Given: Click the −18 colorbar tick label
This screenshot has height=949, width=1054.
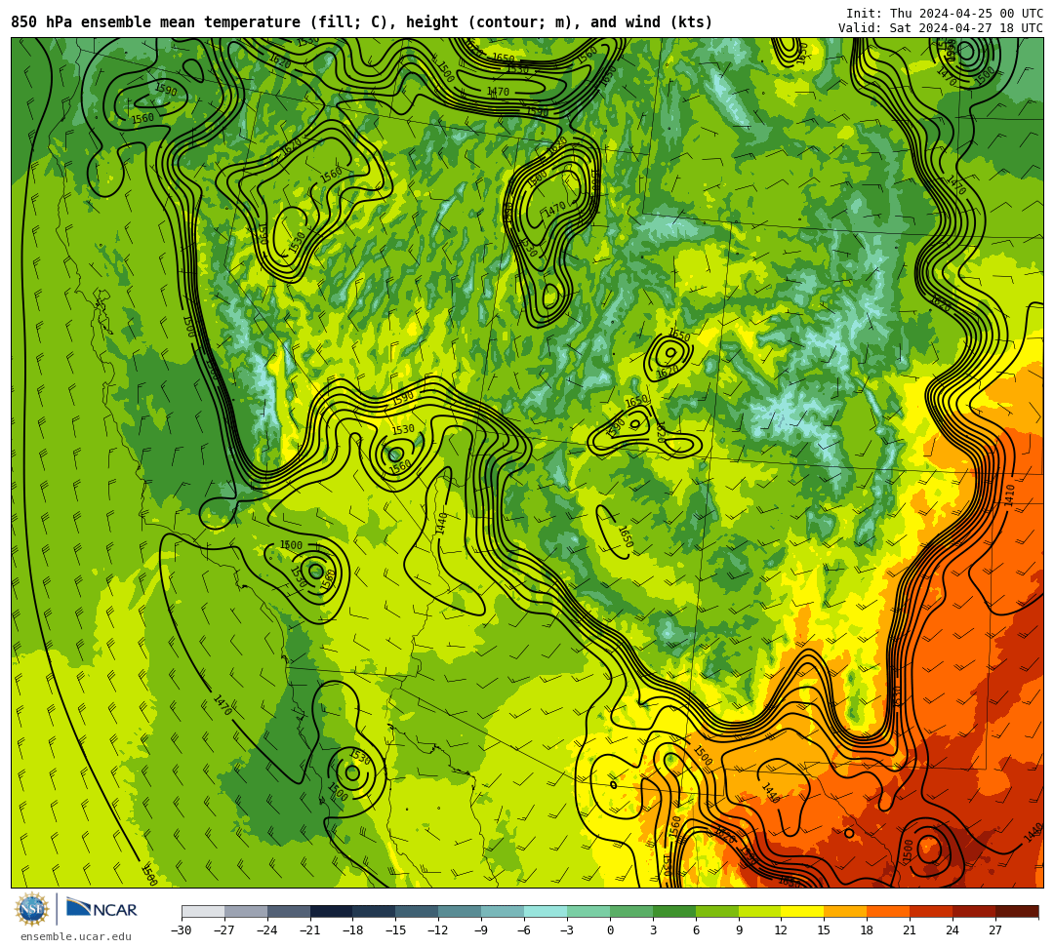Looking at the screenshot, I should pyautogui.click(x=353, y=930).
